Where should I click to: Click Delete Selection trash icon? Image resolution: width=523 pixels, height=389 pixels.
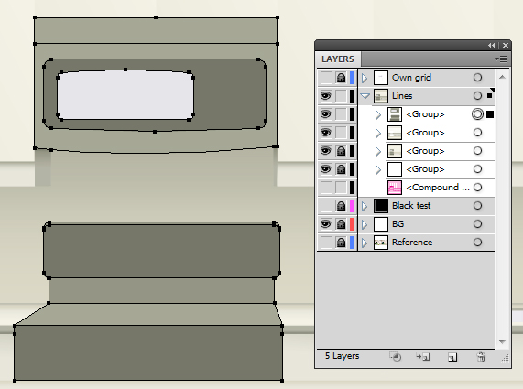click(481, 357)
